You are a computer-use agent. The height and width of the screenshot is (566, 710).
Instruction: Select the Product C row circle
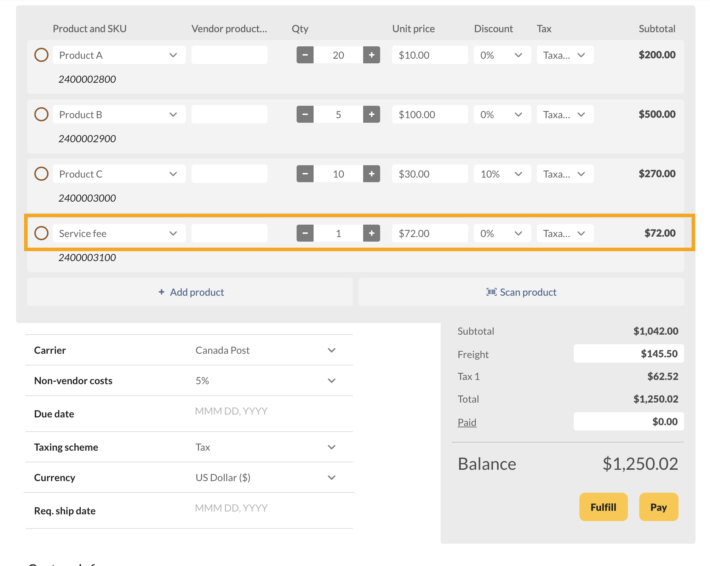pos(41,174)
